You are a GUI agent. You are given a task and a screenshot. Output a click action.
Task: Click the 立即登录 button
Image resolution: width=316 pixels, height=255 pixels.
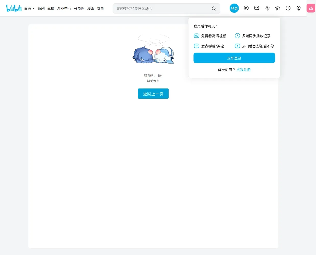click(234, 58)
